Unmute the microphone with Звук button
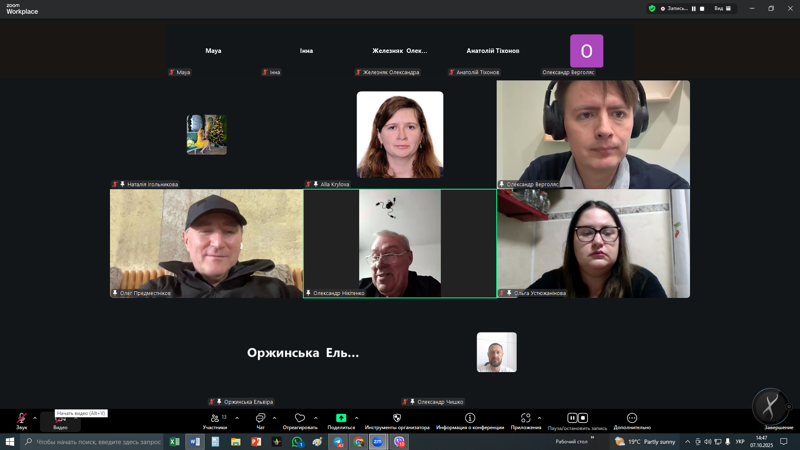 (21, 418)
